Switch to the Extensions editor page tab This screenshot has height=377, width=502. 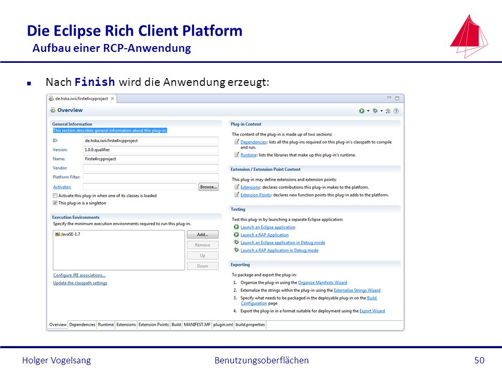point(126,325)
